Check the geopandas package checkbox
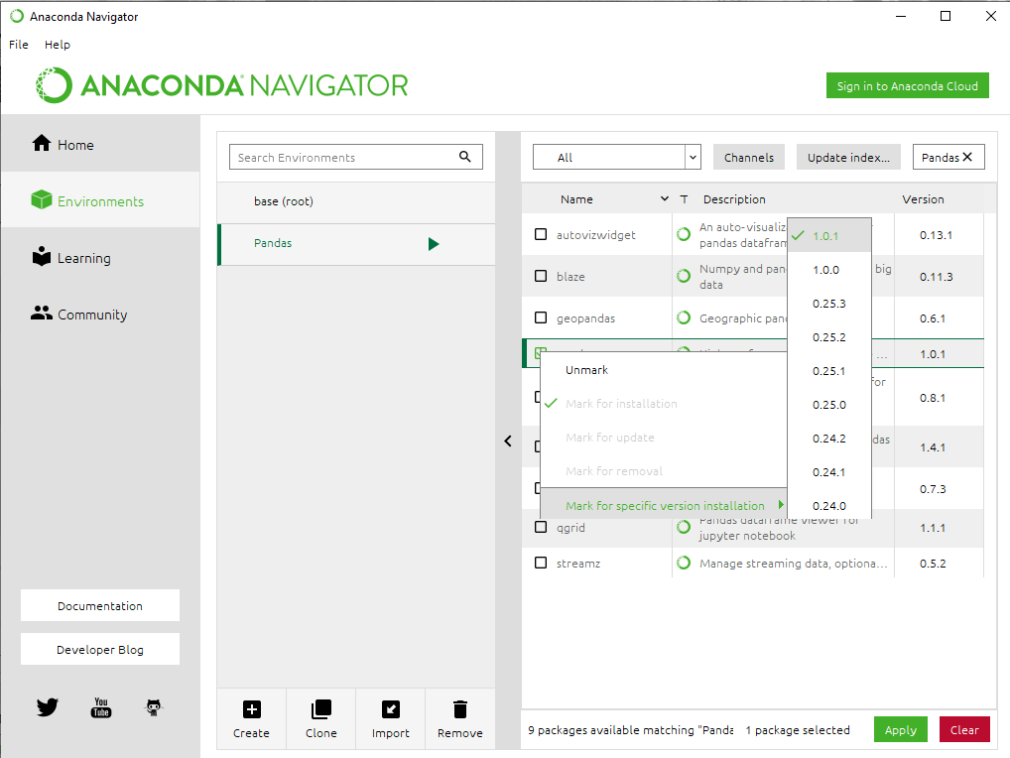This screenshot has height=758, width=1010. 541,318
